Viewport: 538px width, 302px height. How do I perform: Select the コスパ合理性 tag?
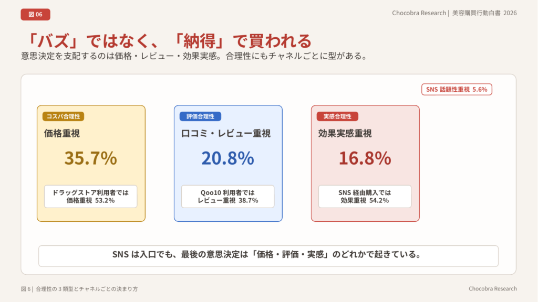64,116
